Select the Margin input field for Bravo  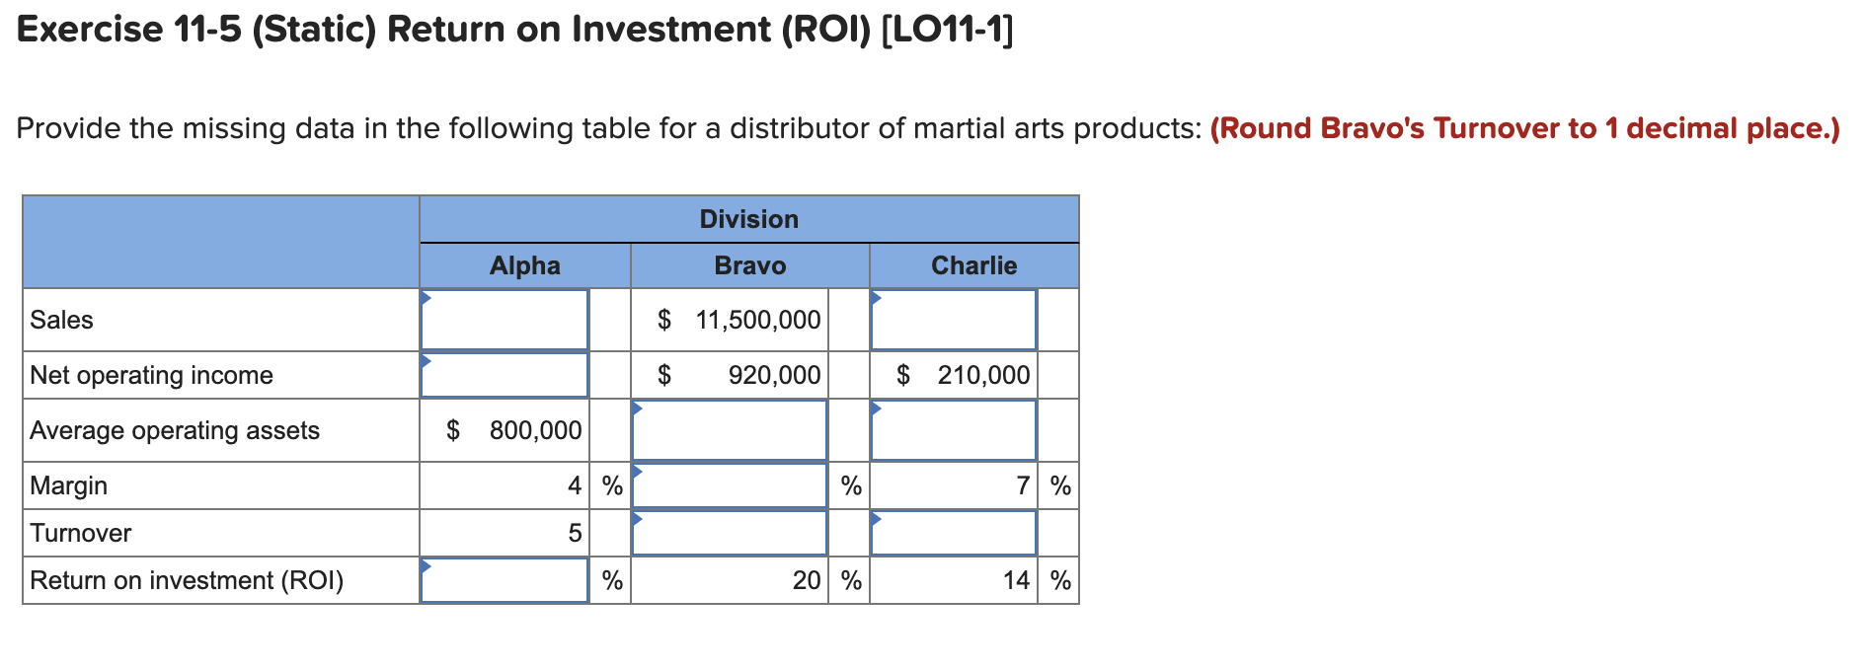tap(729, 484)
